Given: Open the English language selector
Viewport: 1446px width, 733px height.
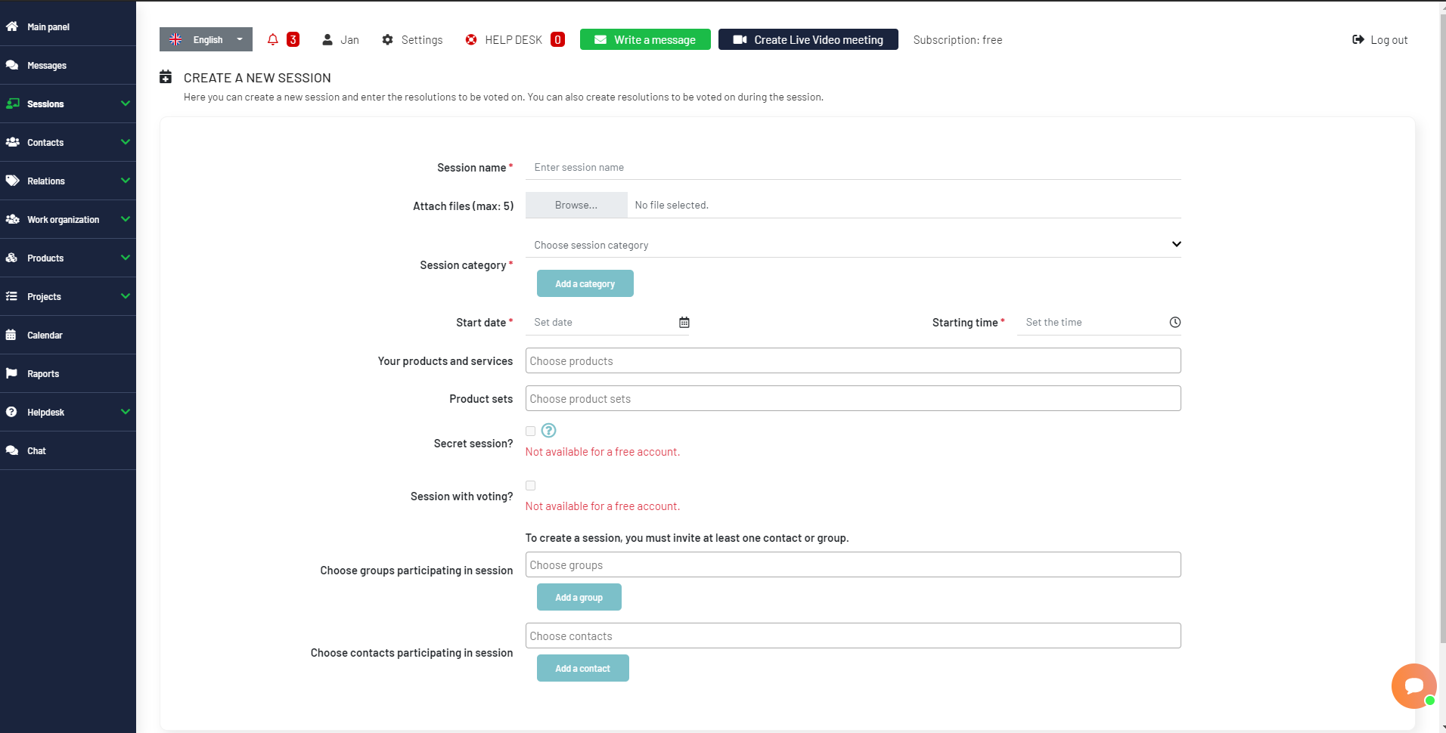Looking at the screenshot, I should 206,39.
